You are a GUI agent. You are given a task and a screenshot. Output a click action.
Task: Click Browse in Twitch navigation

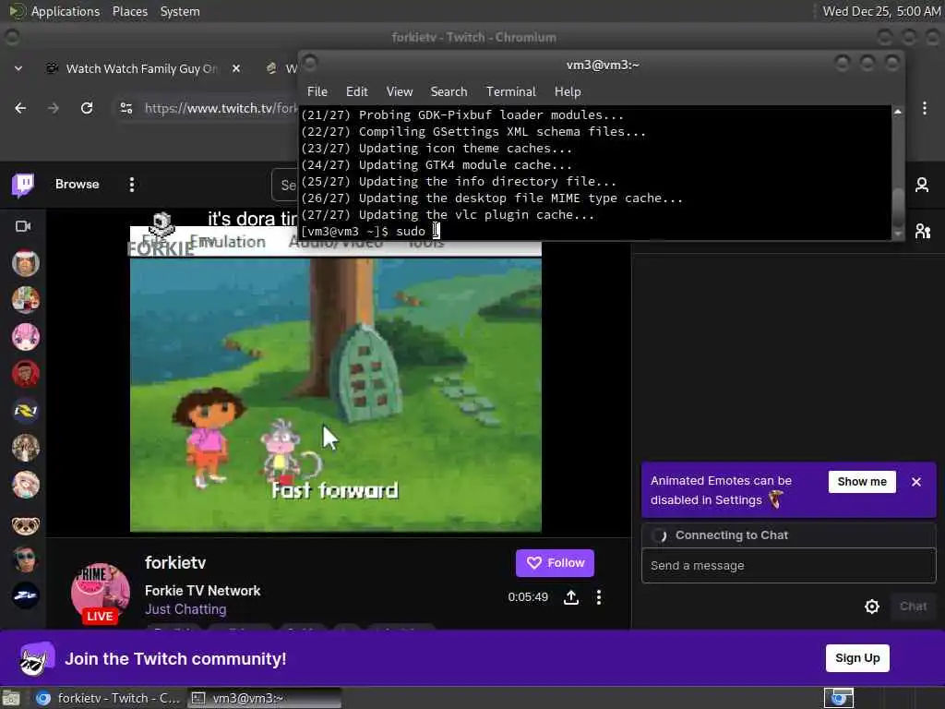[78, 185]
